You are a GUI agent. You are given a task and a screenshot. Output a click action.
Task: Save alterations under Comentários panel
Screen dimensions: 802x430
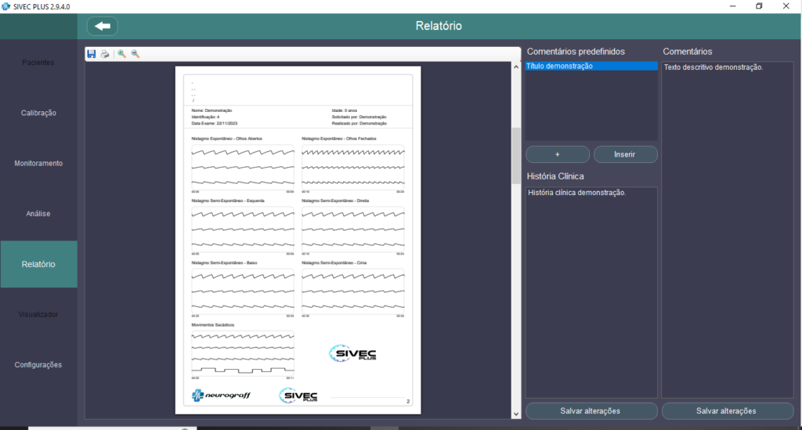coord(726,410)
